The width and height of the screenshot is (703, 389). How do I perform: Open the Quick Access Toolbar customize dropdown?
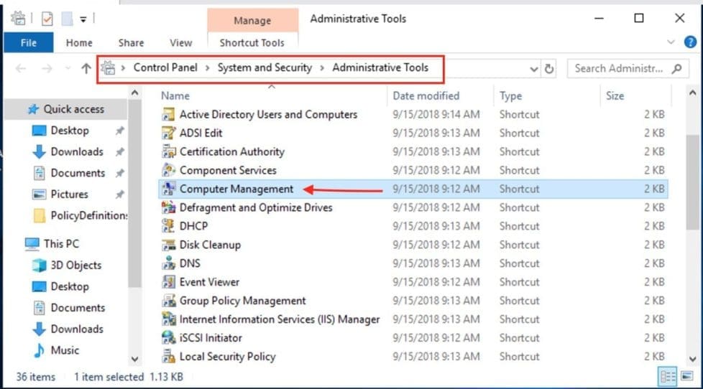point(83,19)
